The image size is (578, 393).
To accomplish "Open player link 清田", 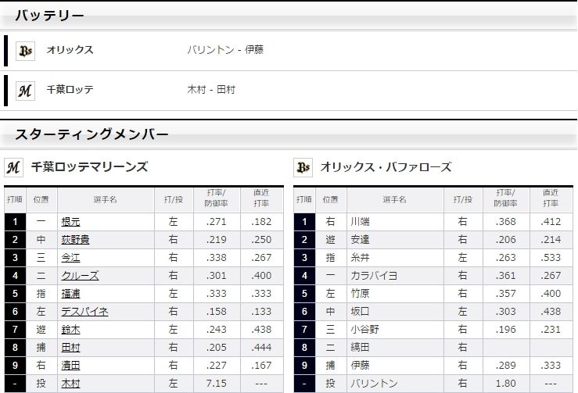I will [70, 366].
